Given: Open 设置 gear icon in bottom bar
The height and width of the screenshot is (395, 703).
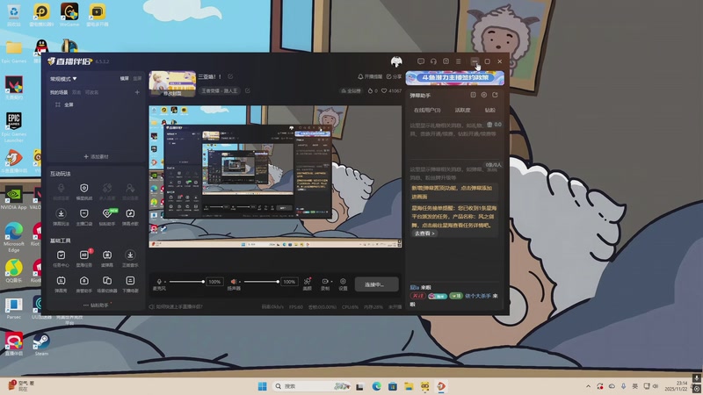Looking at the screenshot, I should pos(343,281).
